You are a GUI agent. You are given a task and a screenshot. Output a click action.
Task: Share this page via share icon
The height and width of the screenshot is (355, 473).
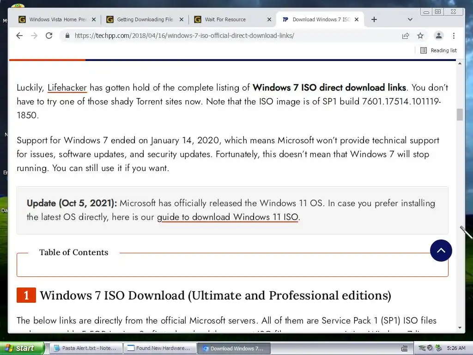[406, 36]
